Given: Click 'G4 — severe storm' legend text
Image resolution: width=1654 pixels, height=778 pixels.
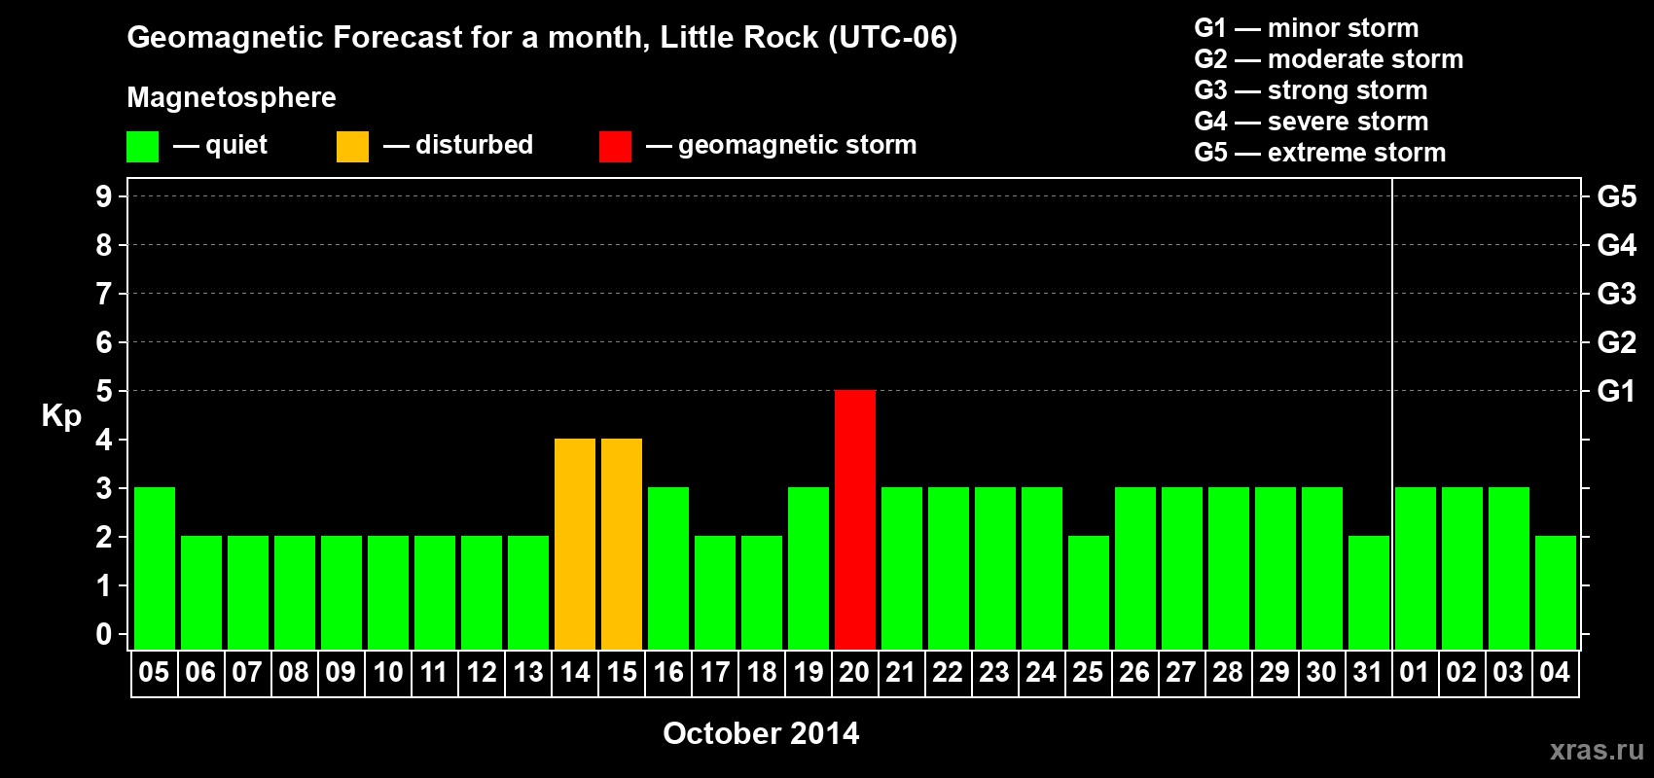Looking at the screenshot, I should (1312, 122).
